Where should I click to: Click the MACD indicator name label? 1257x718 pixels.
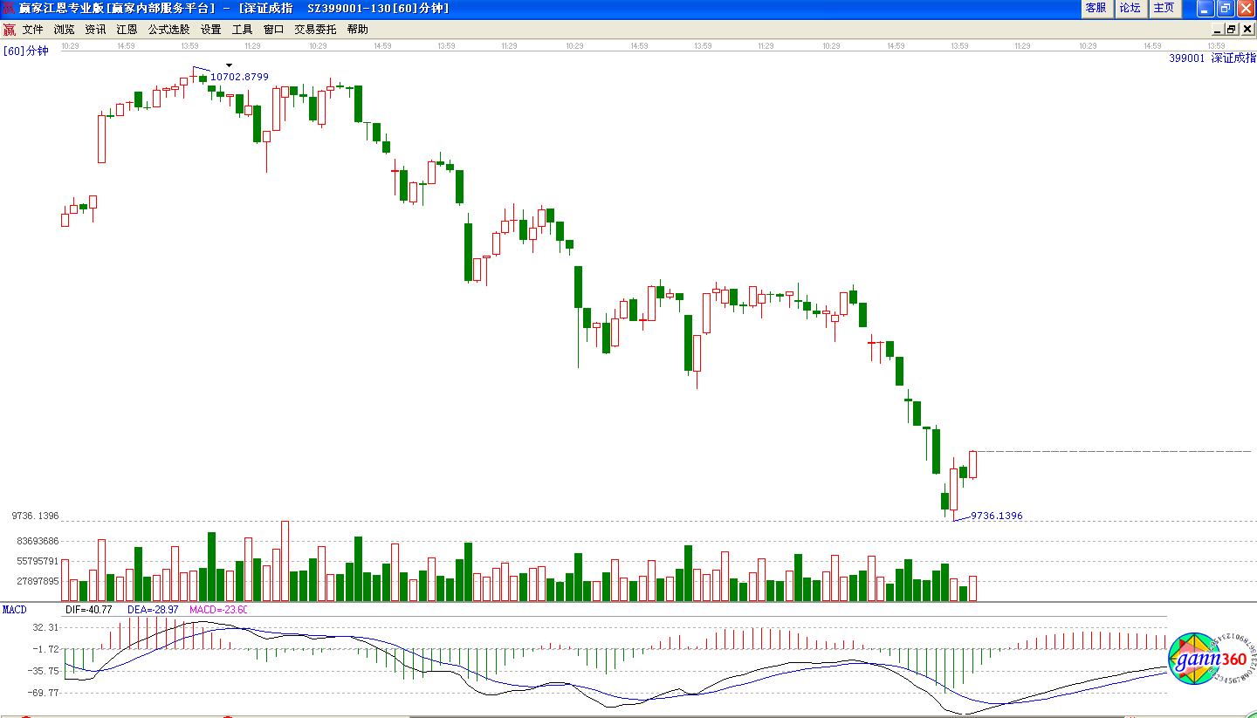point(14,609)
